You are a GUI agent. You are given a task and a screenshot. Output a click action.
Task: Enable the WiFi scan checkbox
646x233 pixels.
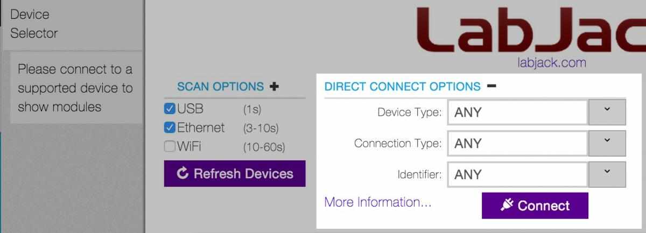[x=170, y=146]
